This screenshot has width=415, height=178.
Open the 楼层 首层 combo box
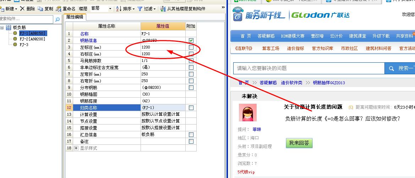102,9
